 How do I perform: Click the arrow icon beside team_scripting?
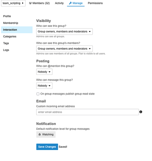[23, 3]
